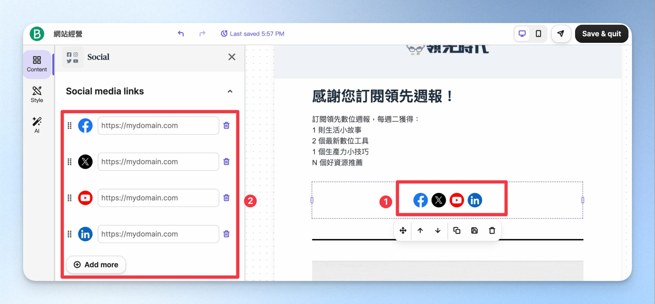Click the move block handle icon
The width and height of the screenshot is (655, 304).
tap(403, 231)
